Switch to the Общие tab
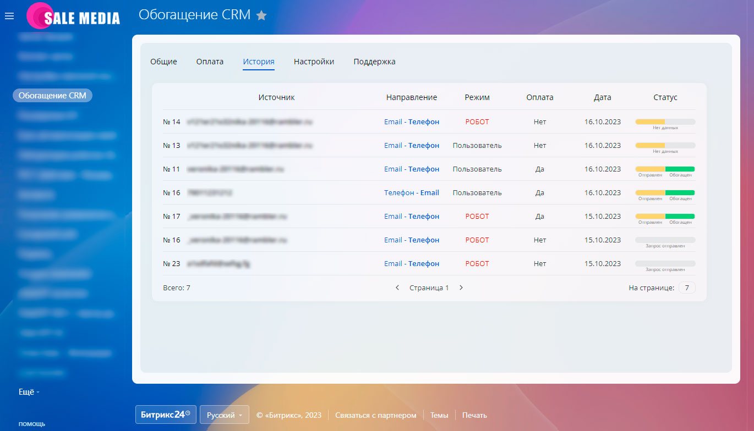754x431 pixels. (x=163, y=62)
